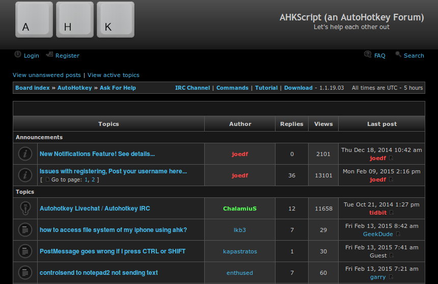Navigate to Board index breadcrumb
The width and height of the screenshot is (438, 284).
pos(33,88)
